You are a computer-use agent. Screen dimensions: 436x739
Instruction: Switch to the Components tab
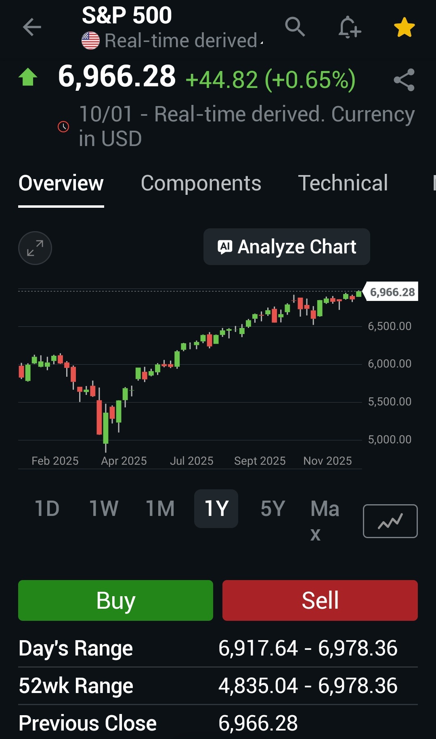[201, 184]
